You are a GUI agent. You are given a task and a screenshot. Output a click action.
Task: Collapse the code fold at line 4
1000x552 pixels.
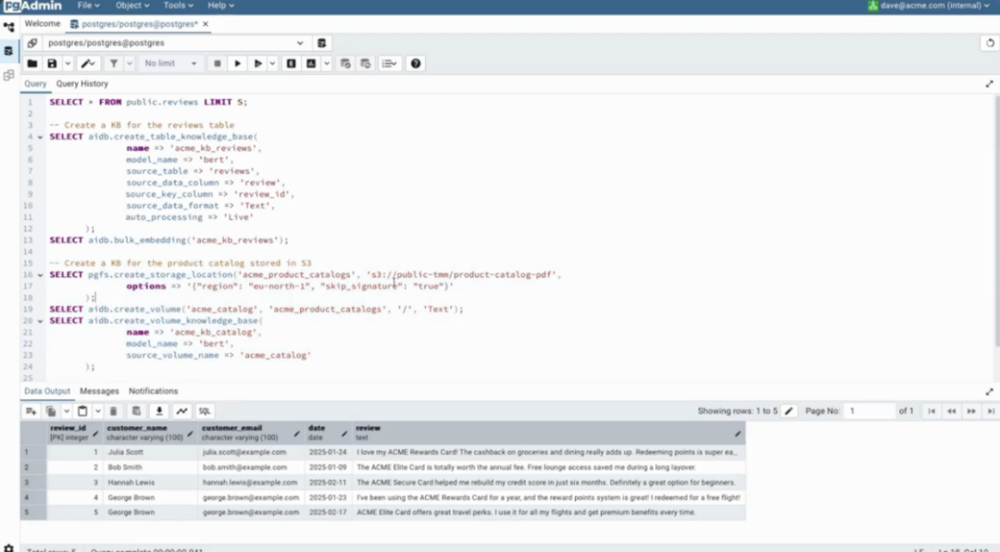point(40,137)
